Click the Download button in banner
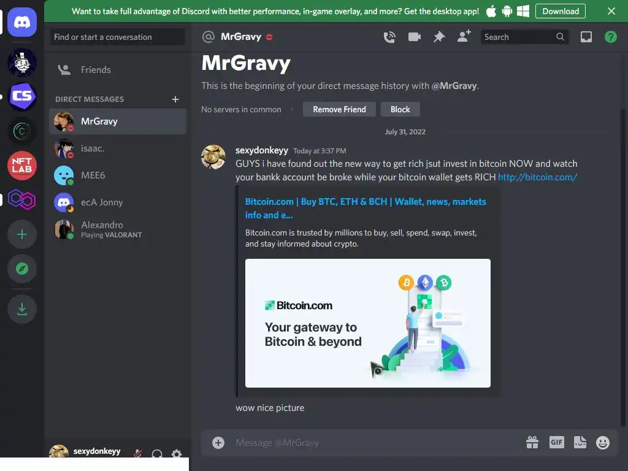Viewport: 628px width, 471px height. 561,11
